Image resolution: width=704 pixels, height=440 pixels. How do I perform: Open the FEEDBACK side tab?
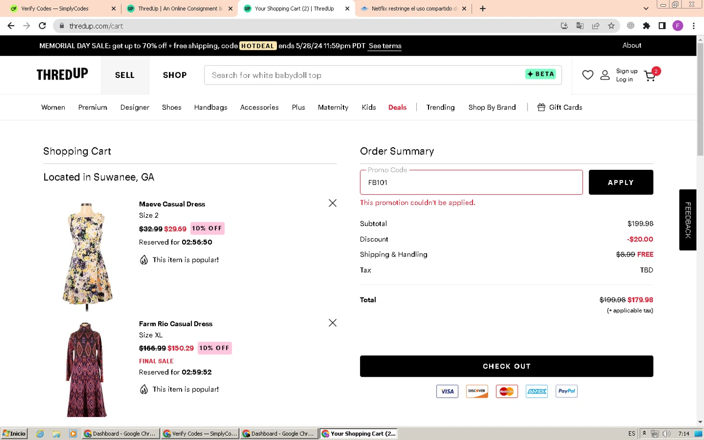688,220
